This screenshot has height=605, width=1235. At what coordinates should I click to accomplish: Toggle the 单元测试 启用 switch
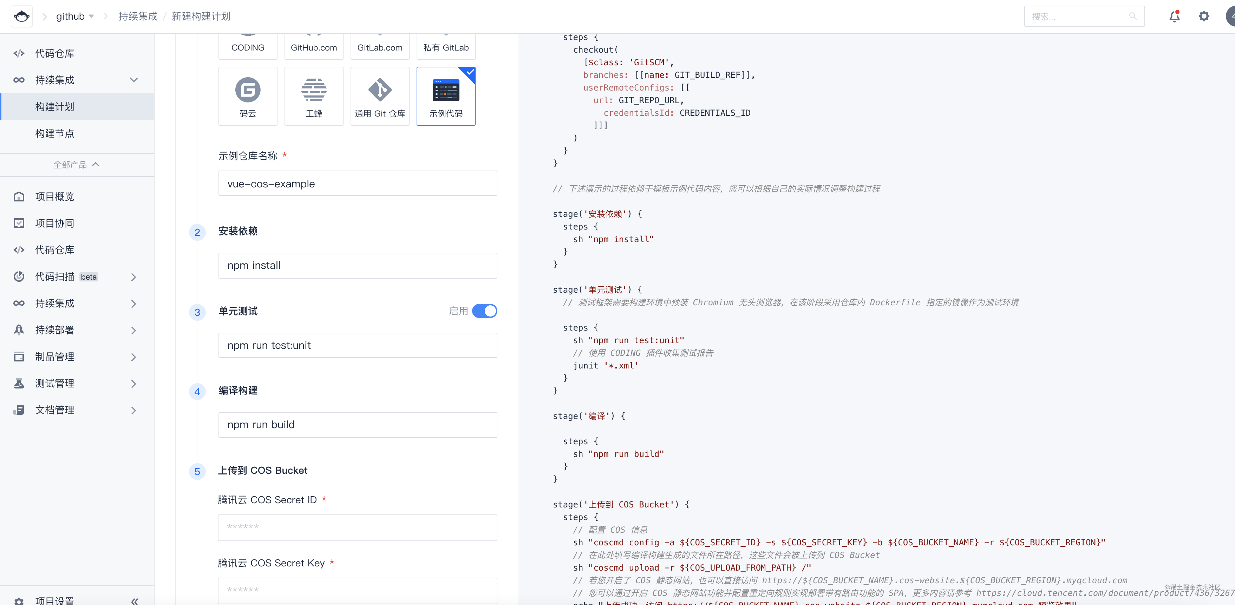pyautogui.click(x=484, y=311)
